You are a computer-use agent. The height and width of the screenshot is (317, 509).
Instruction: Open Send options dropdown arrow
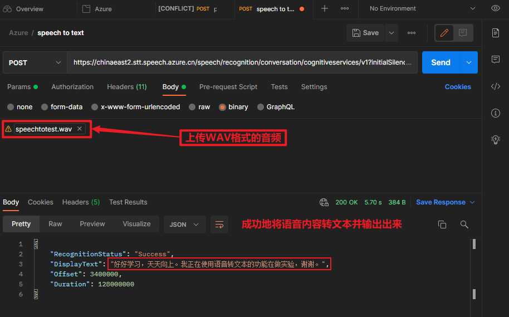[469, 62]
